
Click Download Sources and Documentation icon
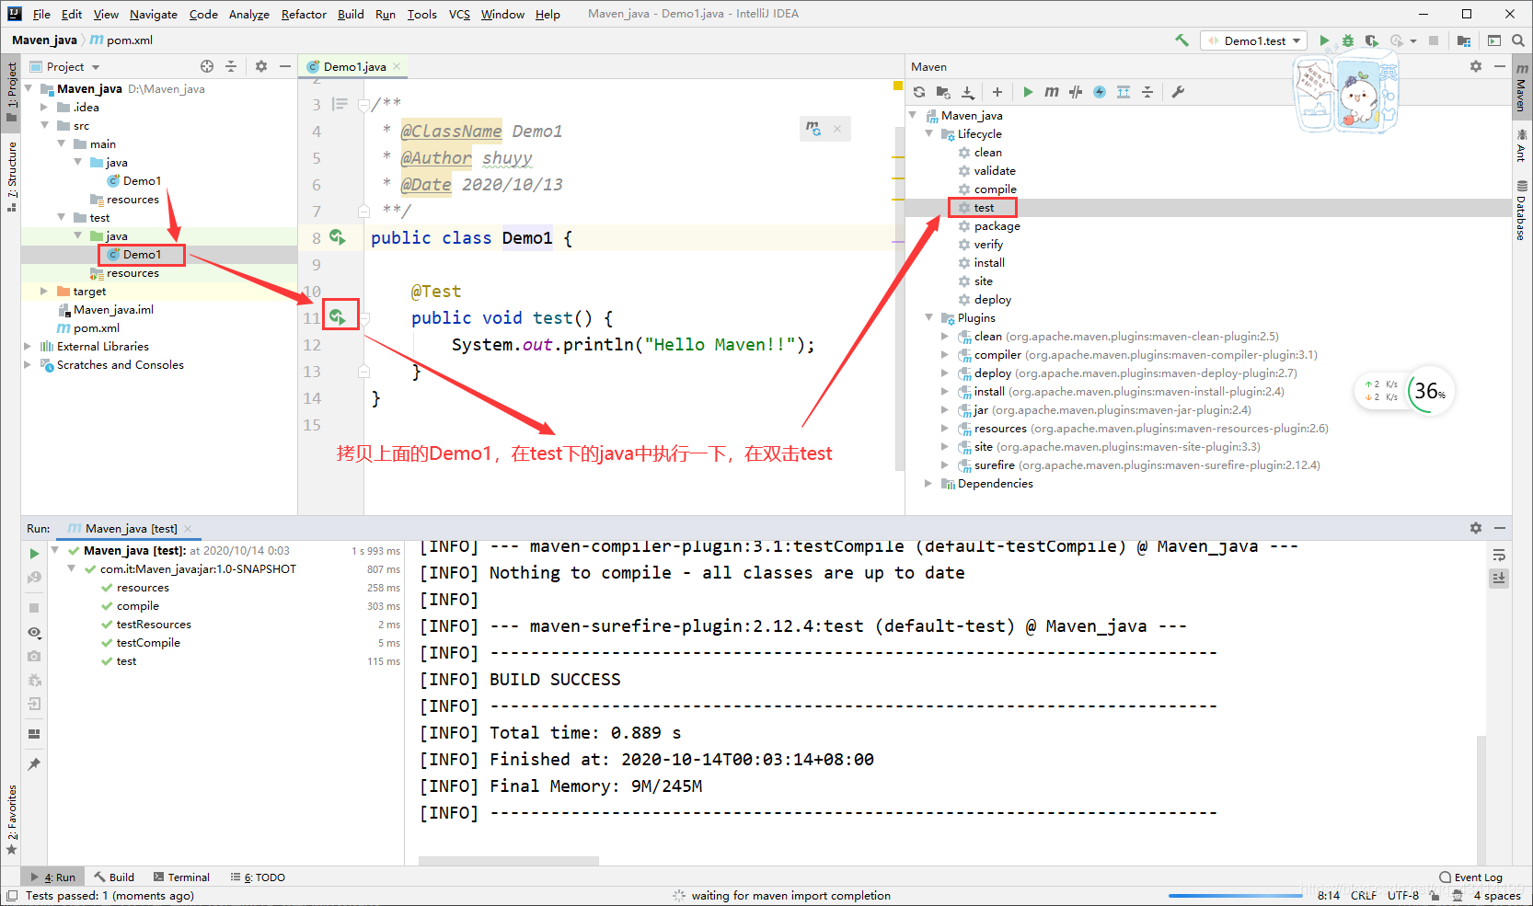[x=968, y=92]
